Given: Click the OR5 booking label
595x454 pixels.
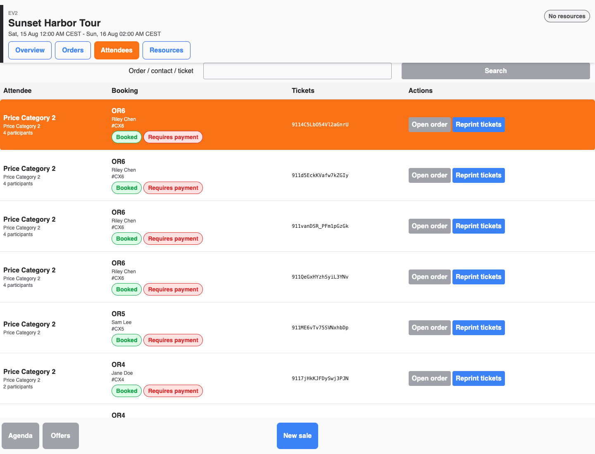Looking at the screenshot, I should pos(118,314).
